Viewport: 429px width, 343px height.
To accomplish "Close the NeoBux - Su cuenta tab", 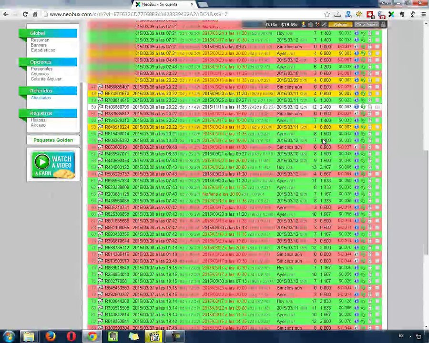I will (x=192, y=4).
